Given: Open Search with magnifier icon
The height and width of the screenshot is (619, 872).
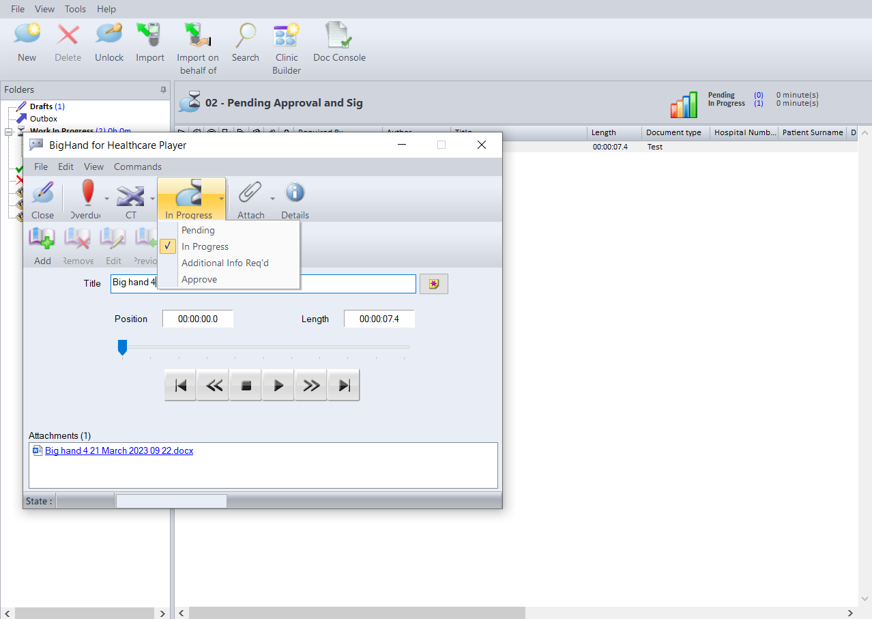Looking at the screenshot, I should pyautogui.click(x=245, y=34).
